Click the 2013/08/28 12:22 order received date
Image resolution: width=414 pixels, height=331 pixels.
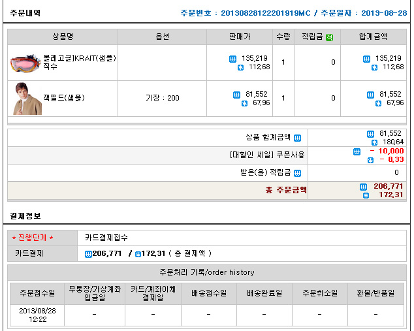click(37, 314)
